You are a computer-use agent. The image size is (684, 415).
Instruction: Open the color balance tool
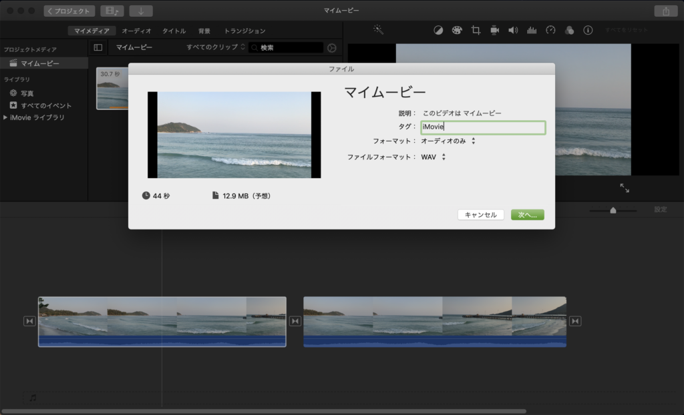pos(439,31)
